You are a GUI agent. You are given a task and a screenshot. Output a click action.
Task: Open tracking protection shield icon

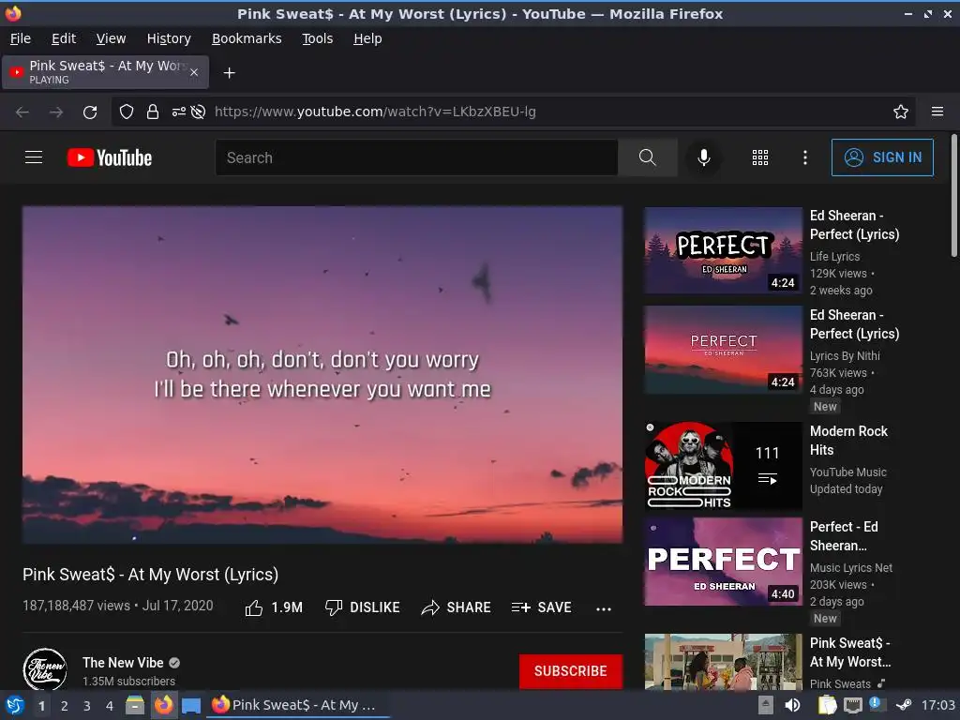point(127,112)
